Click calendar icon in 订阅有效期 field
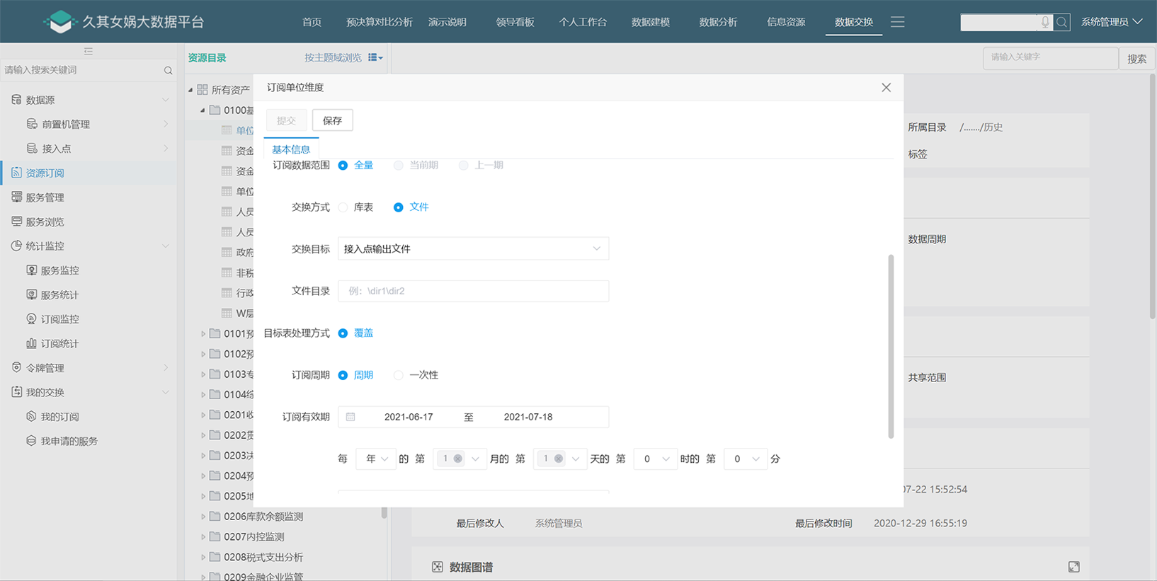1157x581 pixels. (x=350, y=417)
